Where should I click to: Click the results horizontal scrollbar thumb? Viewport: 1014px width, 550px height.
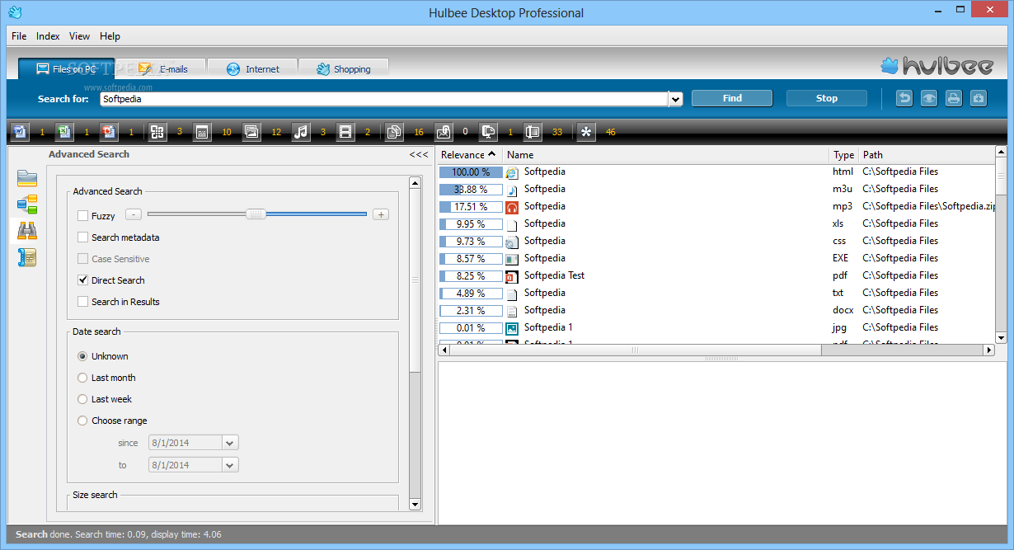(x=635, y=350)
